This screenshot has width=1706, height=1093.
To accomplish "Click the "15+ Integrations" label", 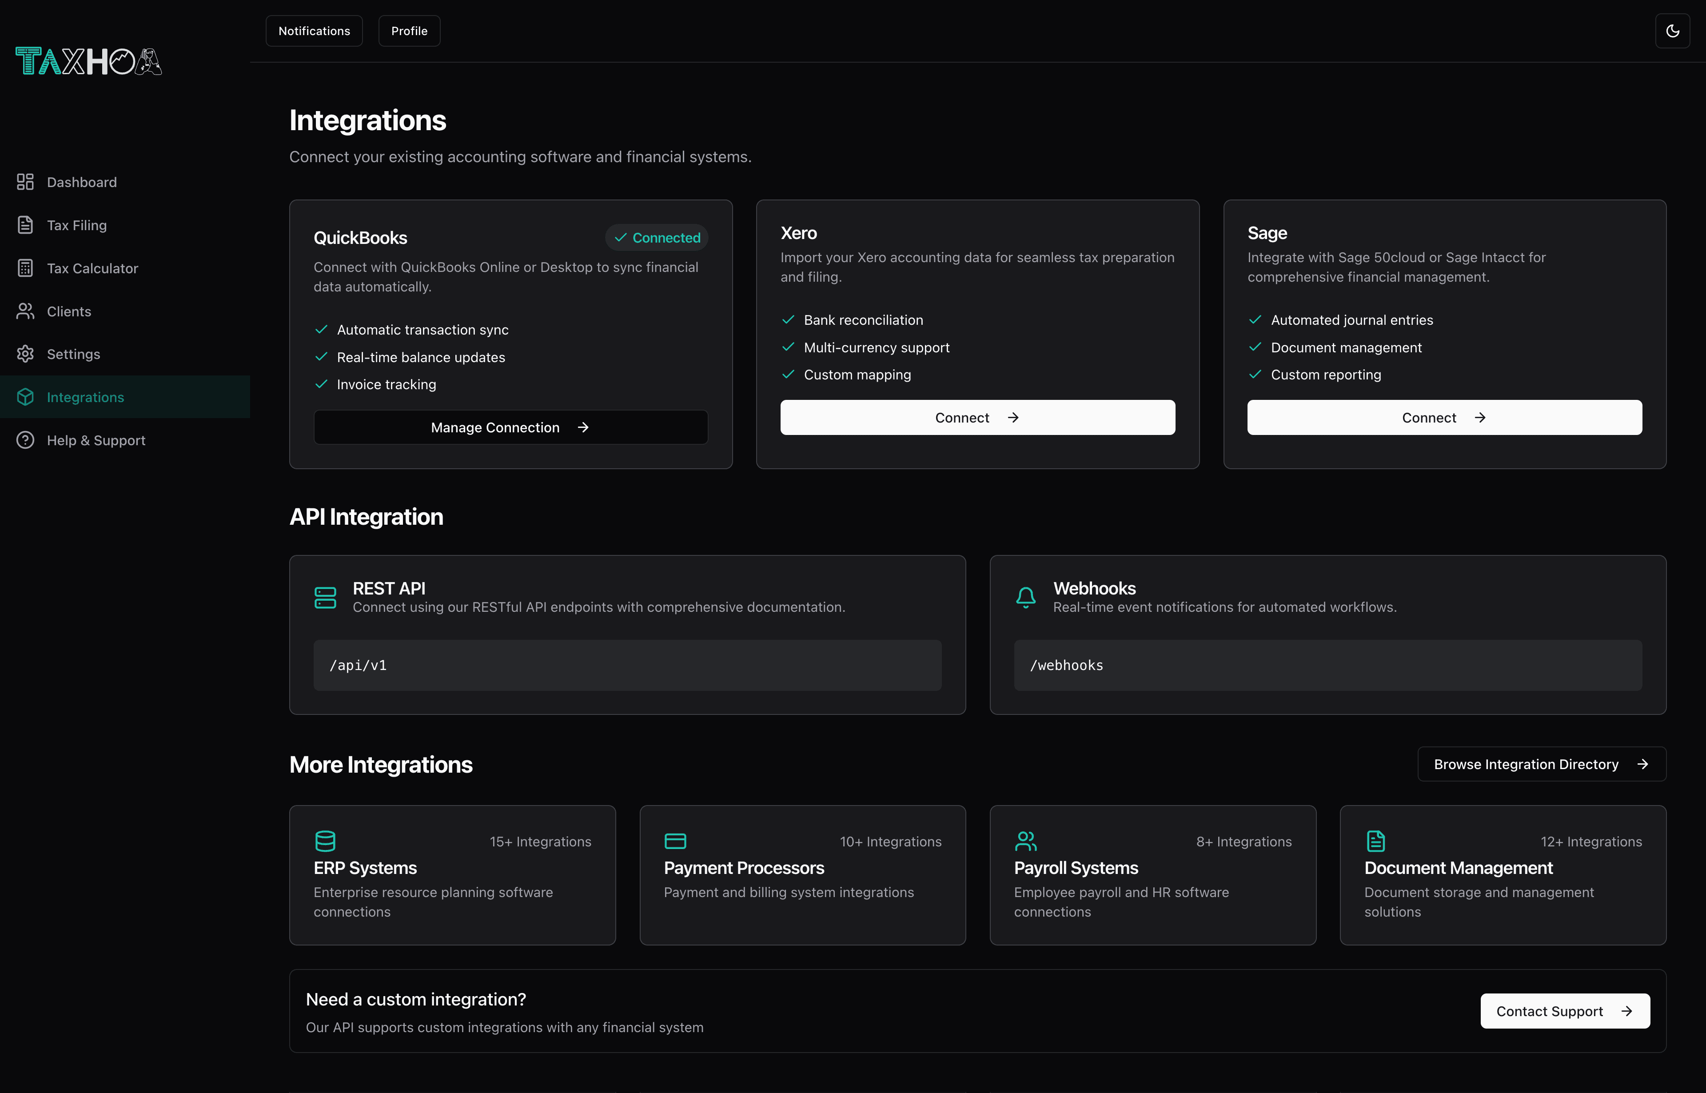I will [540, 841].
